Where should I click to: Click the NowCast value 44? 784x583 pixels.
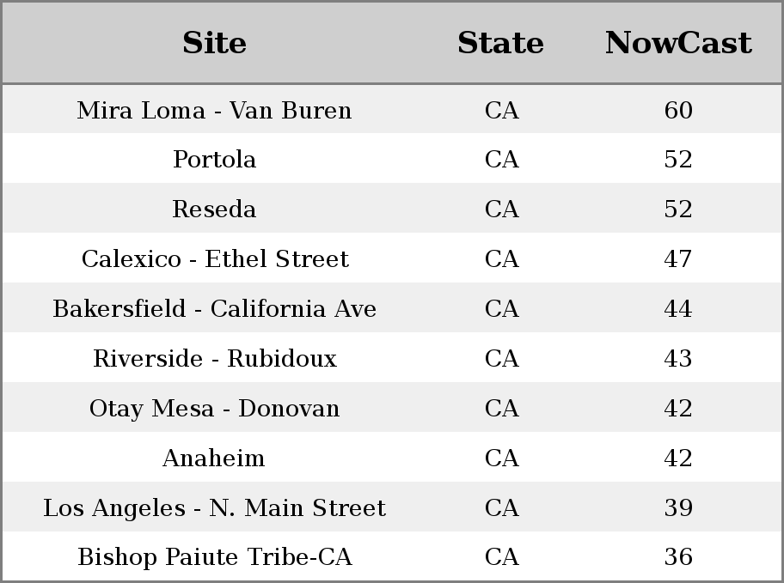[678, 308]
